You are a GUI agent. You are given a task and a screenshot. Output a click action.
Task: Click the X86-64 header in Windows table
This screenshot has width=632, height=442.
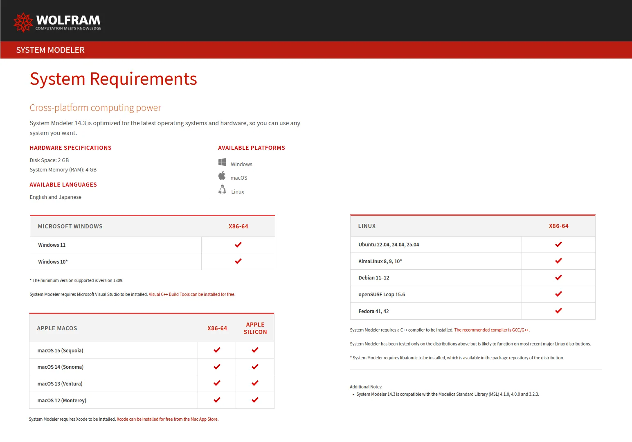[238, 226]
